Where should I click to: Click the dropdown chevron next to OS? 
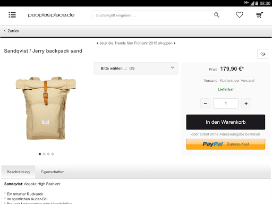tap(173, 67)
